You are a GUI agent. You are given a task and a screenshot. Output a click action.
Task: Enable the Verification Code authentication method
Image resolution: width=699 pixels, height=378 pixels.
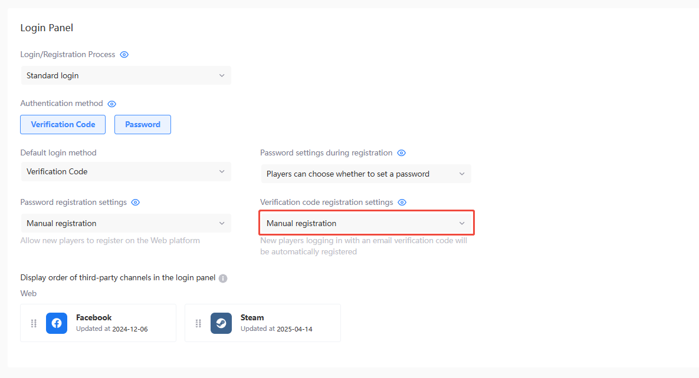point(63,124)
